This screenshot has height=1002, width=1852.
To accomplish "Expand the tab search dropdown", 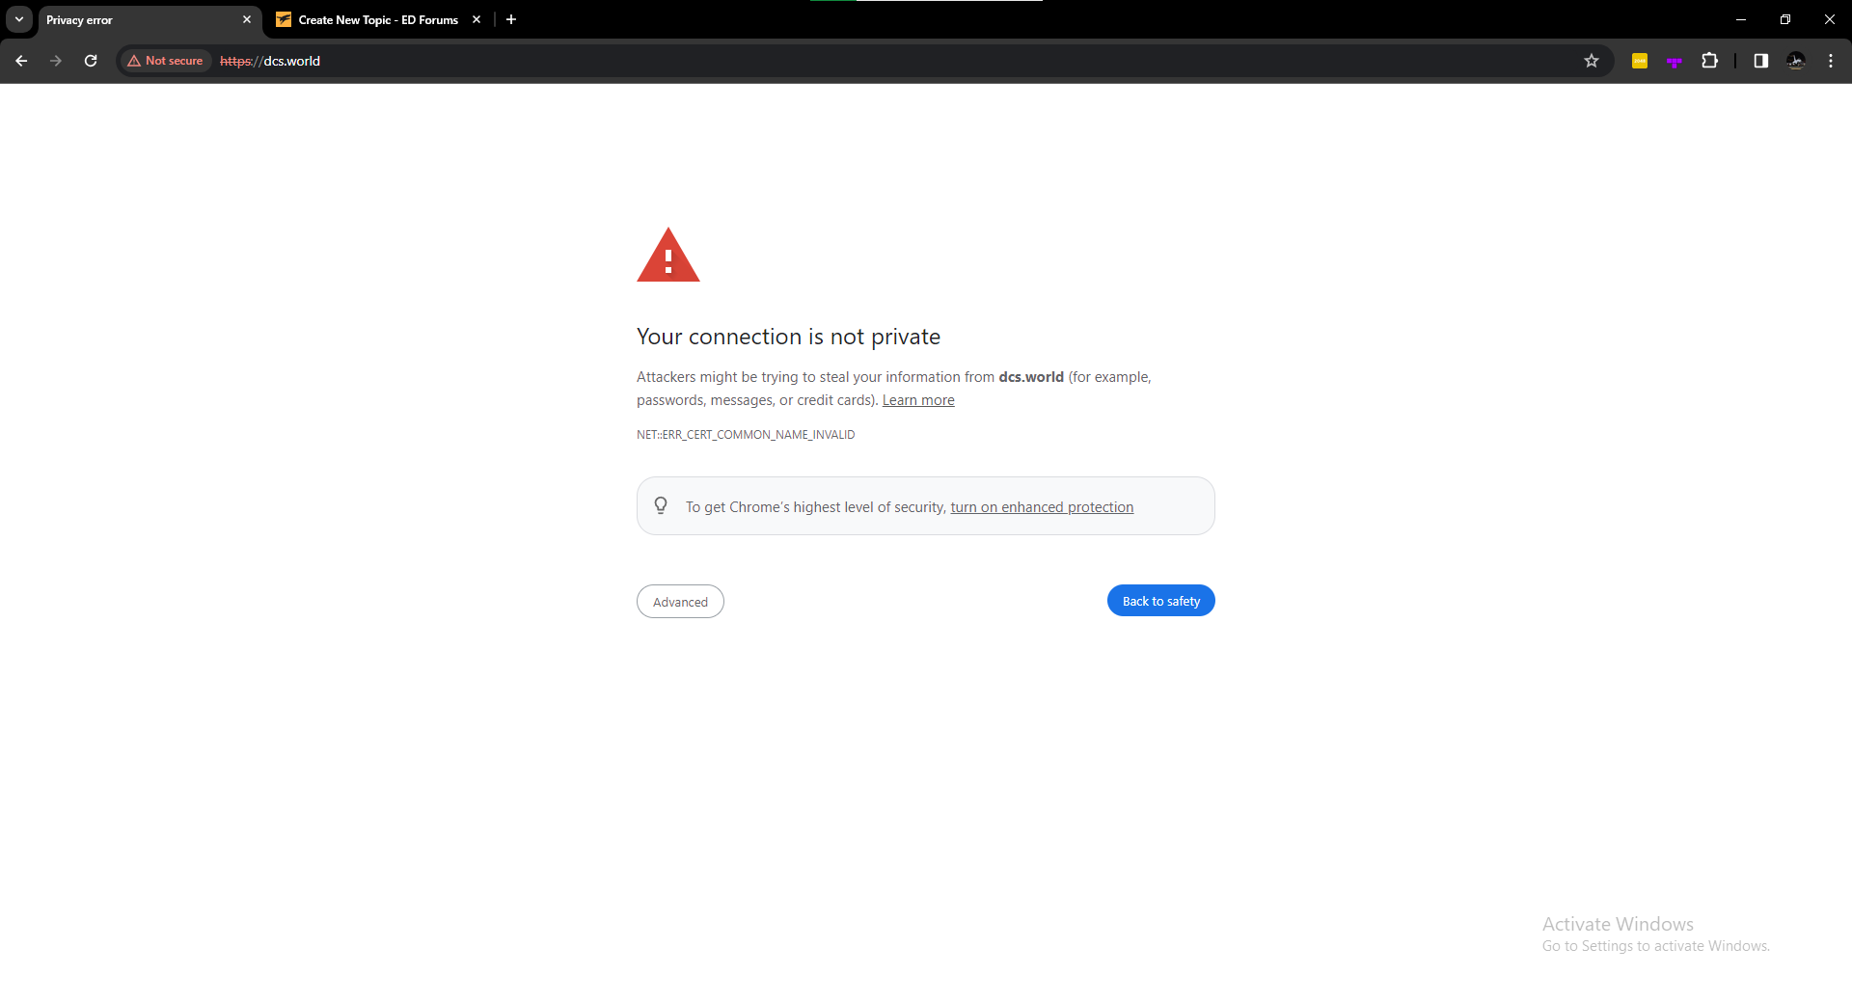I will click(19, 19).
